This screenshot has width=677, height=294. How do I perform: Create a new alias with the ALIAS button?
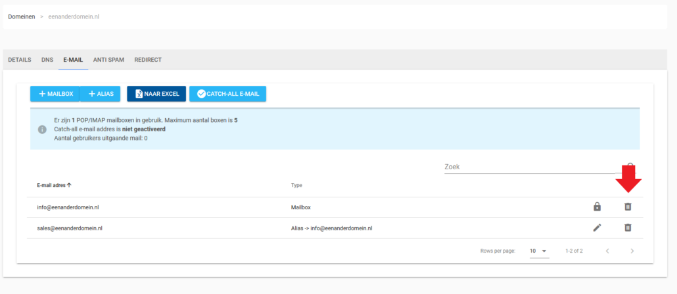(100, 94)
